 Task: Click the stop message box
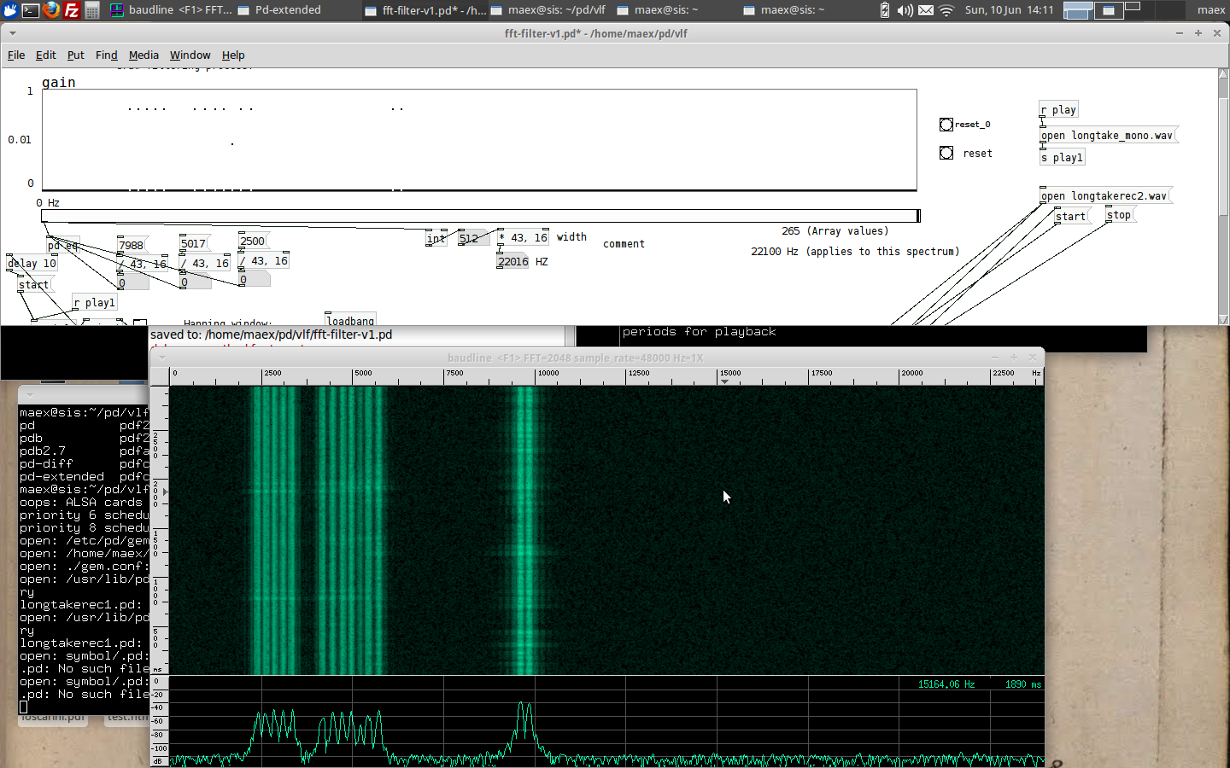click(1118, 215)
